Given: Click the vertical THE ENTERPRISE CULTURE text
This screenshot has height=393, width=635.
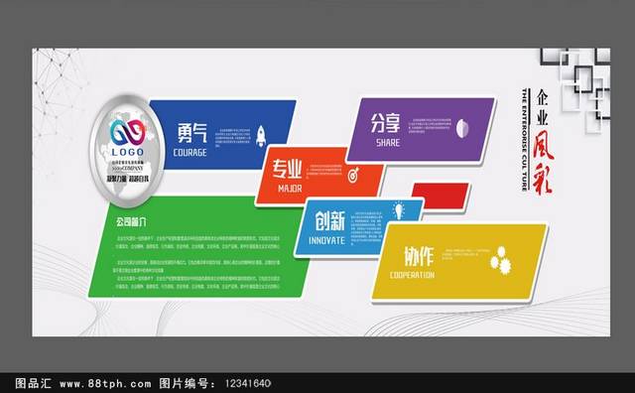Looking at the screenshot, I should (525, 140).
